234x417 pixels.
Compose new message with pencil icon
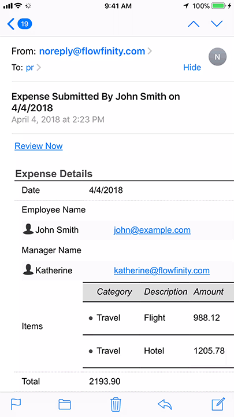(x=218, y=404)
